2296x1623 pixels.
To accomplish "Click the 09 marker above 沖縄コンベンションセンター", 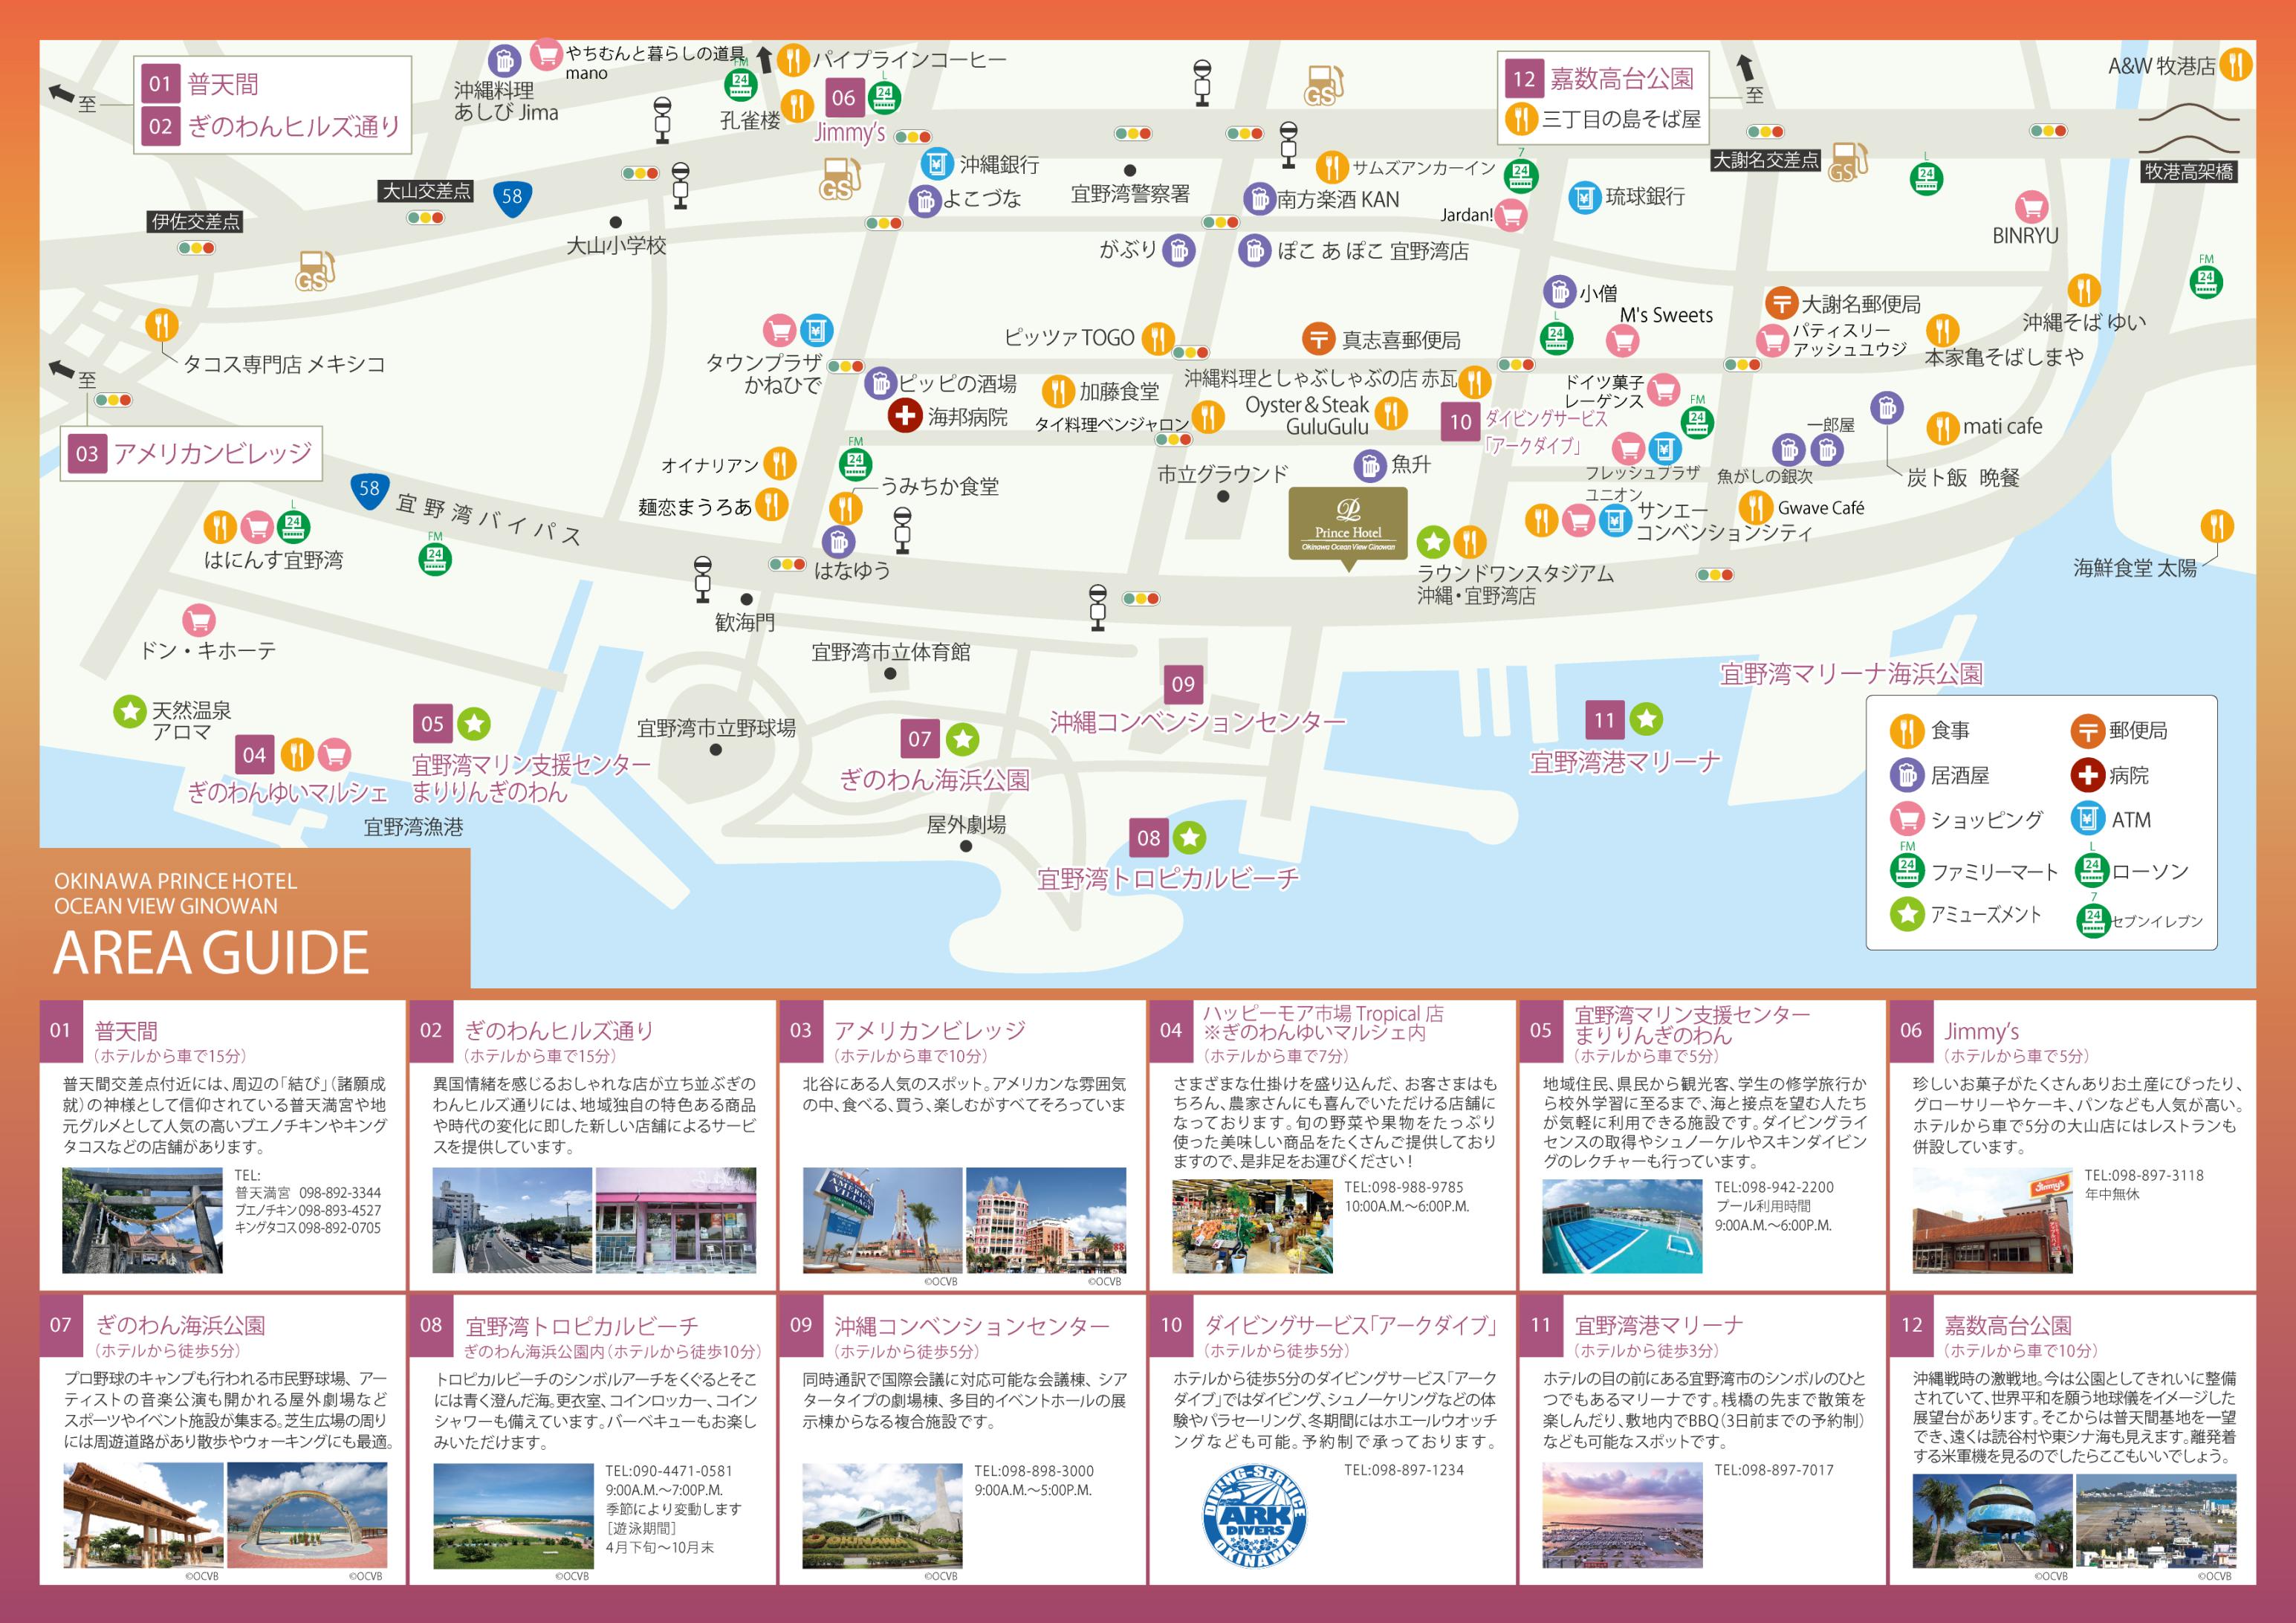I will [x=1182, y=684].
